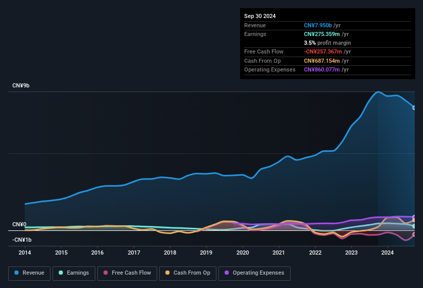Click the 2016 x-axis label
Viewport: 423px width, 288px height.
click(x=97, y=253)
